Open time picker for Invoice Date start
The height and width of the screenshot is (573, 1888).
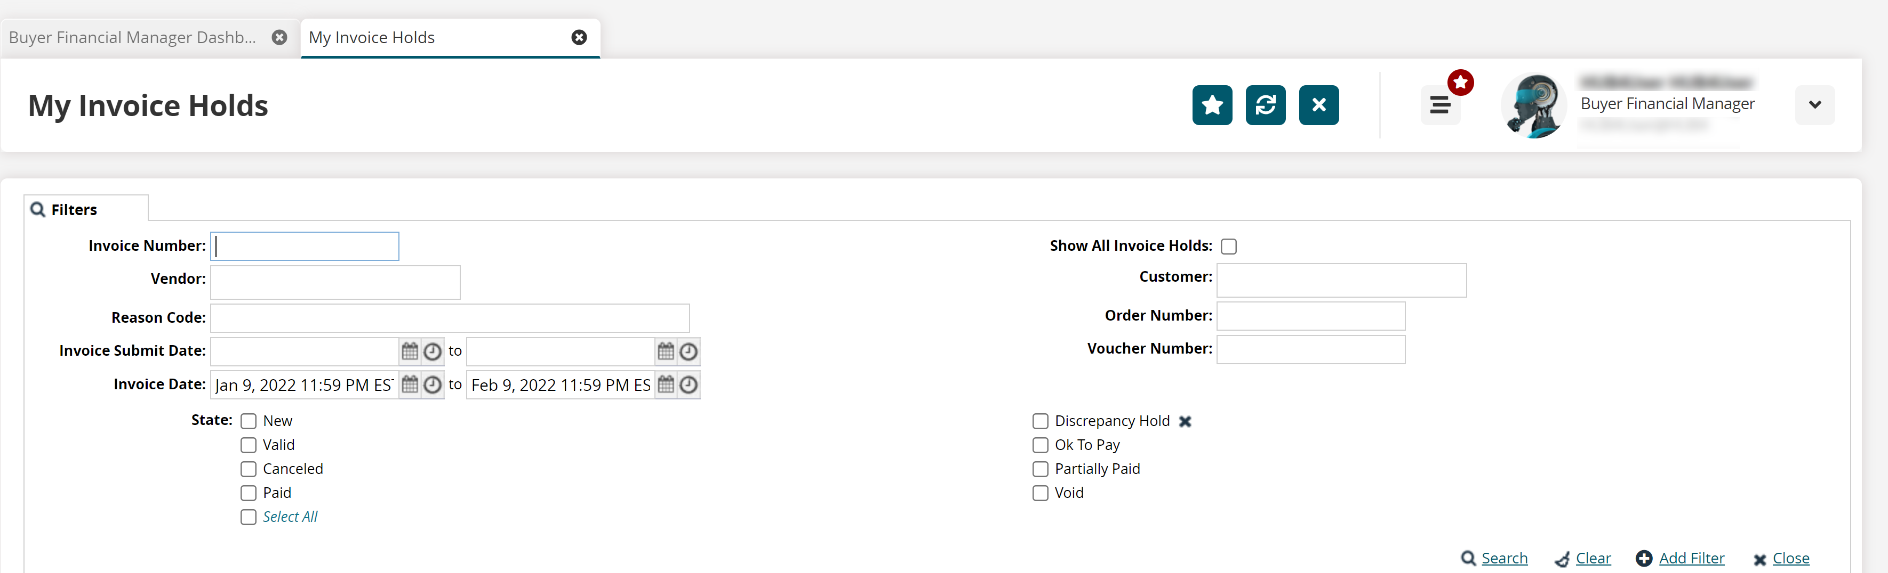[433, 385]
